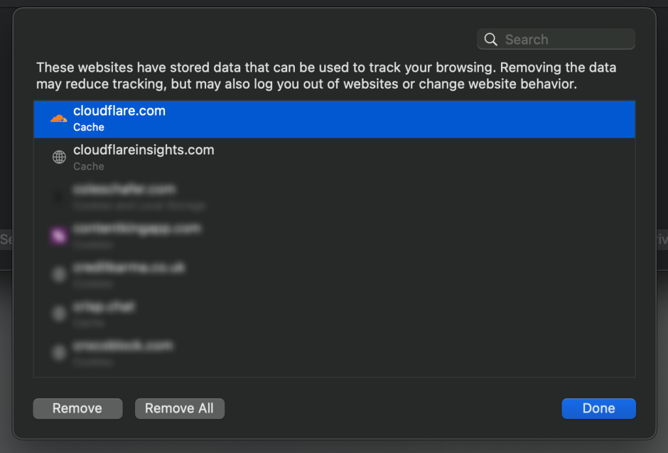Click the globe icon beside cloudflareinsights.com
Image resolution: width=668 pixels, height=453 pixels.
(x=59, y=157)
